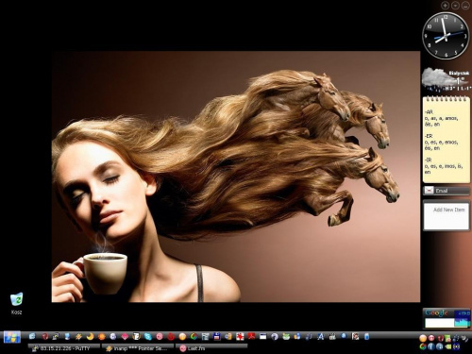Click Add New Item in the to-do gadget

pos(449,210)
